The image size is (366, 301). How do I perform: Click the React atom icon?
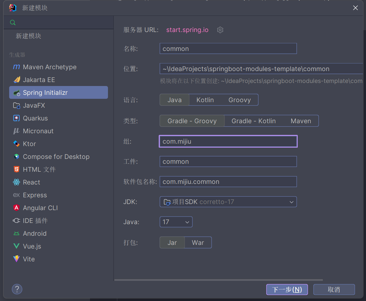16,182
